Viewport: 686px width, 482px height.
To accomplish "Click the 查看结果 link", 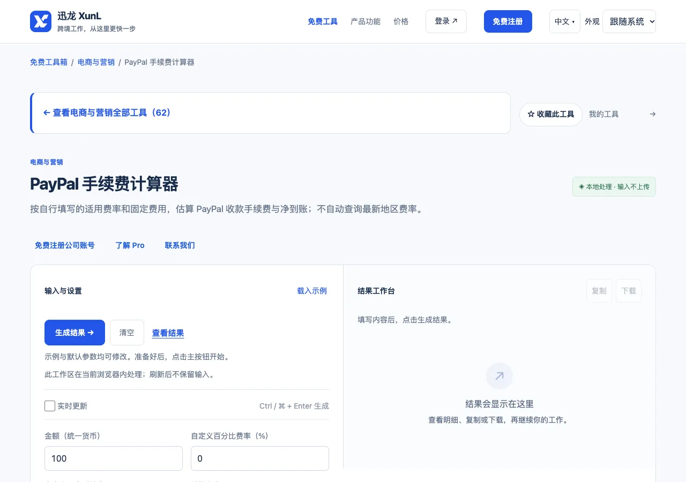I will coord(168,333).
